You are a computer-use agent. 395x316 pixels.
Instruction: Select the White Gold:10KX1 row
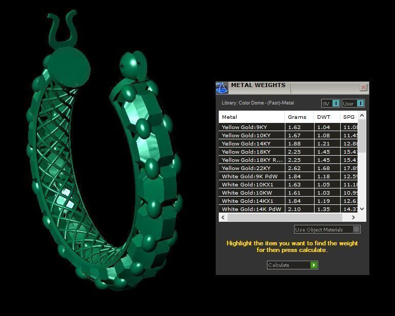[288, 184]
